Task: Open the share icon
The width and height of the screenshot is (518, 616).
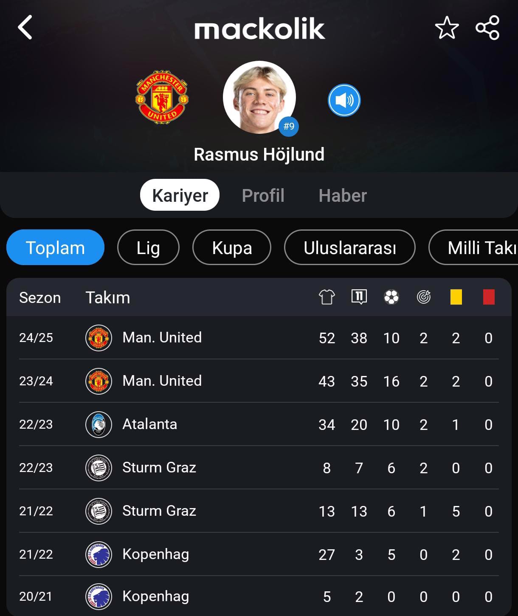Action: (487, 28)
